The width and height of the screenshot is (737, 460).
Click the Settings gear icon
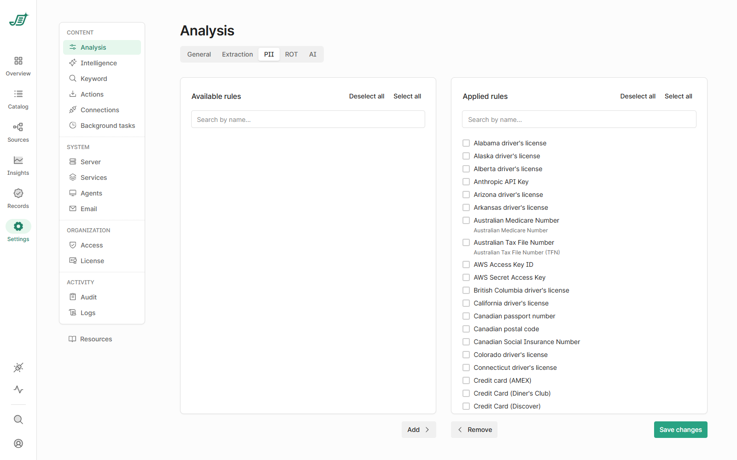pyautogui.click(x=18, y=226)
